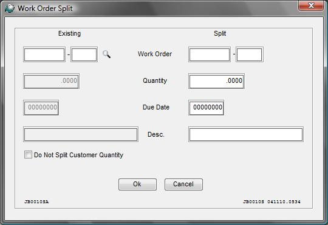Focus the Split work order number field
Viewport: 328px width, 225px height.
pos(210,54)
